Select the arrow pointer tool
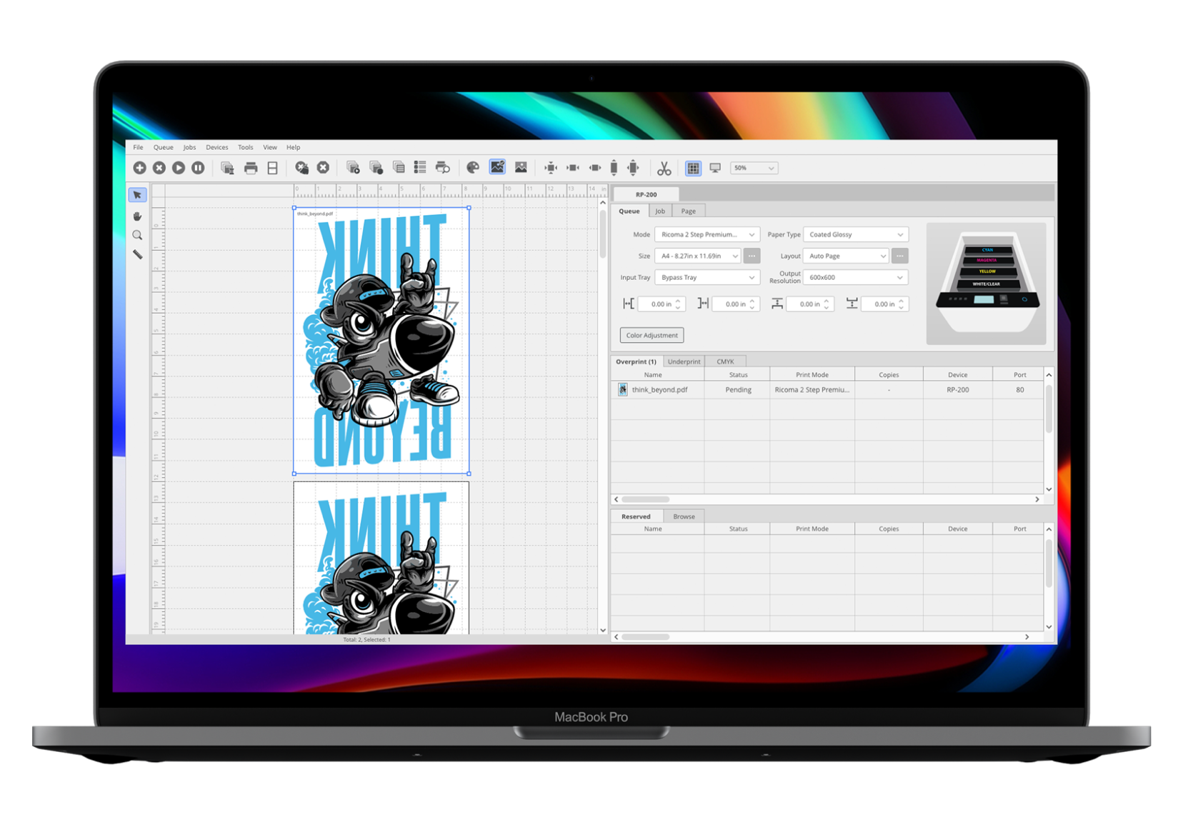Image resolution: width=1183 pixels, height=827 pixels. pyautogui.click(x=137, y=195)
